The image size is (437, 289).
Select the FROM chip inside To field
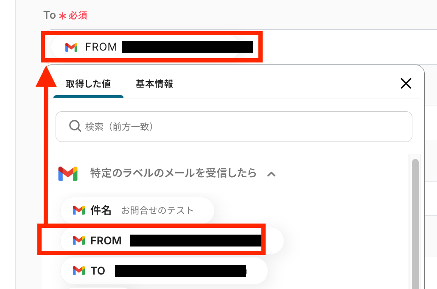[x=101, y=47]
